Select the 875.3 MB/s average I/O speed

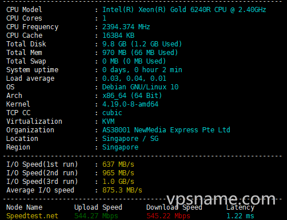click(122, 190)
